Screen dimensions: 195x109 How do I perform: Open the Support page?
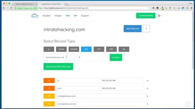tap(85, 16)
